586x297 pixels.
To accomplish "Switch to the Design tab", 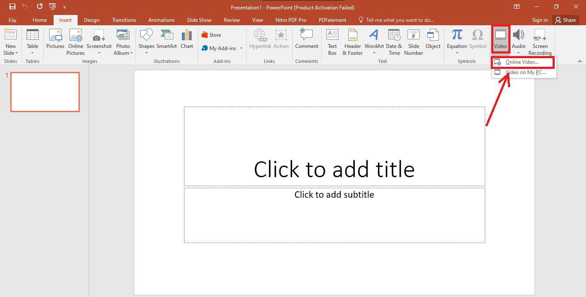I will (x=91, y=20).
